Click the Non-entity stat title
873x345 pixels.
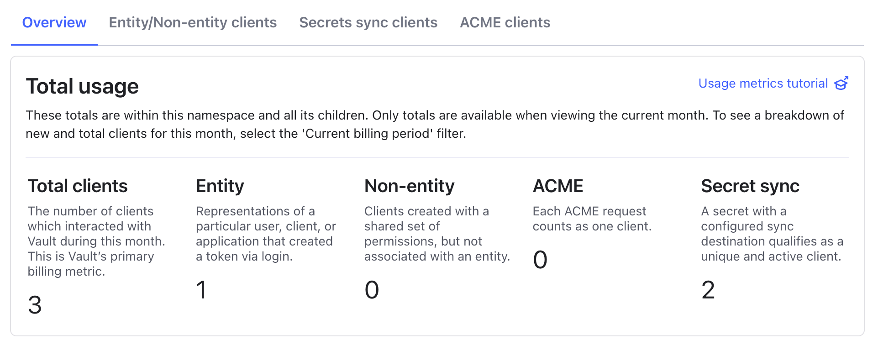409,186
